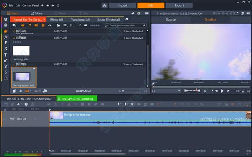Open the 1x playback speed dropdown
Image resolution: width=252 pixels, height=157 pixels.
pyautogui.click(x=208, y=91)
